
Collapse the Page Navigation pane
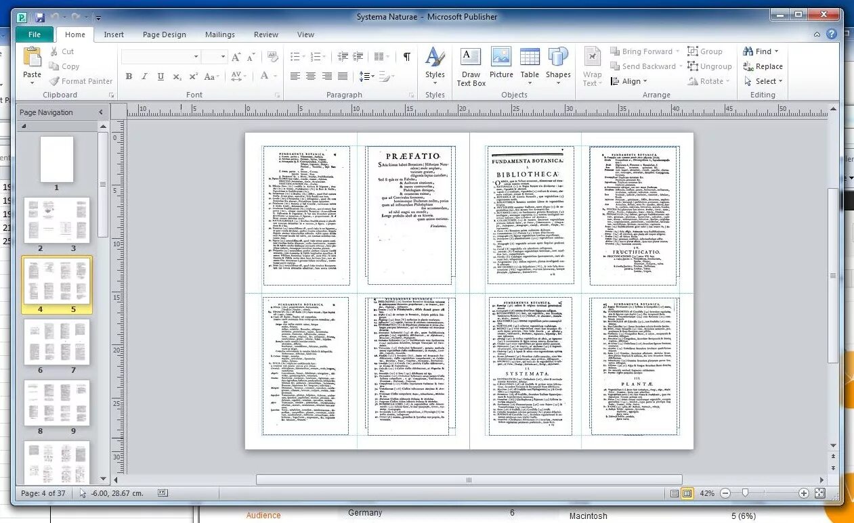pyautogui.click(x=101, y=112)
